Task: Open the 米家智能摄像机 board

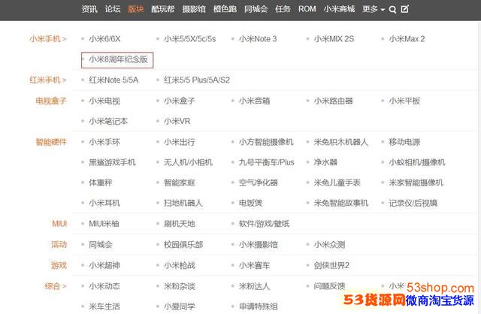Action: [x=416, y=183]
